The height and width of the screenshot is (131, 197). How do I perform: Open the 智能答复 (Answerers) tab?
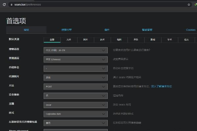click(x=147, y=30)
